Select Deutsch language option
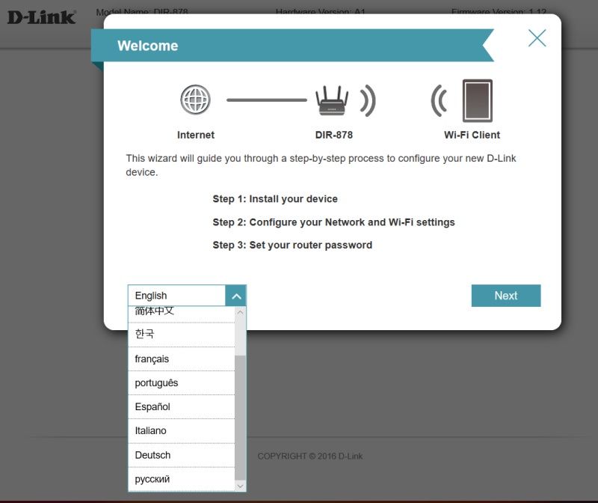The image size is (598, 503). click(181, 455)
